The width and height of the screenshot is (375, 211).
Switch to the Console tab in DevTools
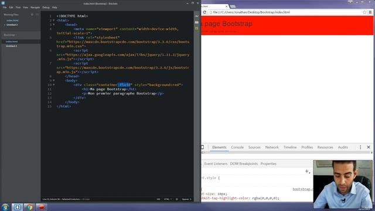237,147
